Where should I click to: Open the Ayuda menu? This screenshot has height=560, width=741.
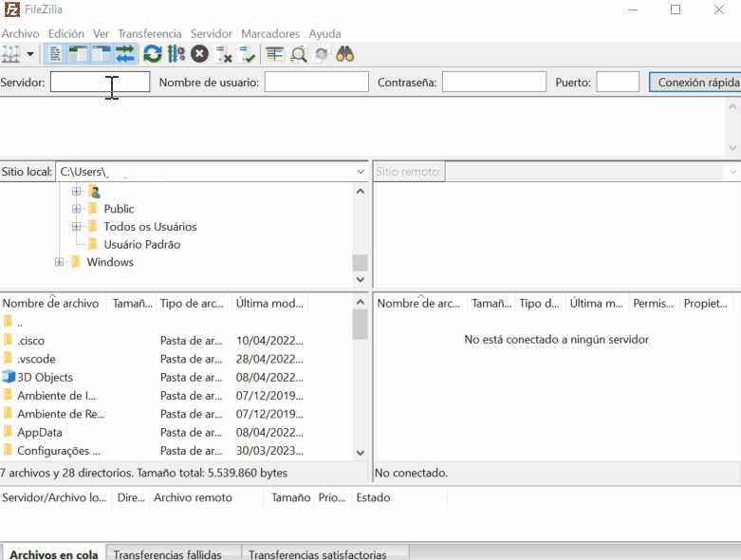tap(324, 33)
